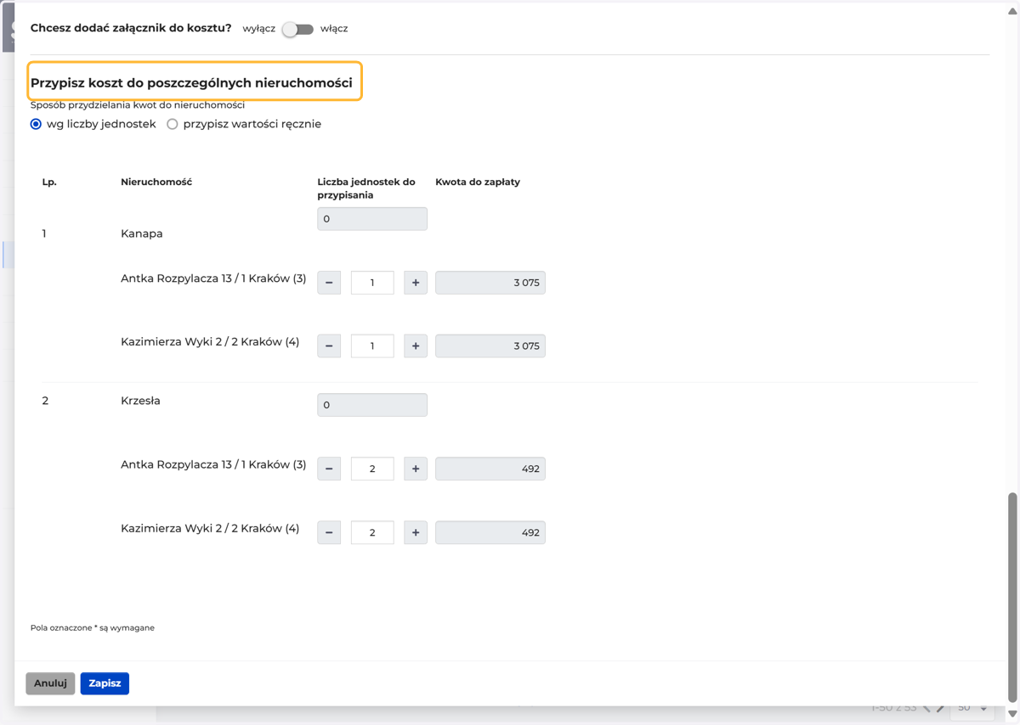The height and width of the screenshot is (725, 1020).
Task: Increase units for Kanapa Antka Rozpylacza
Action: pos(416,283)
